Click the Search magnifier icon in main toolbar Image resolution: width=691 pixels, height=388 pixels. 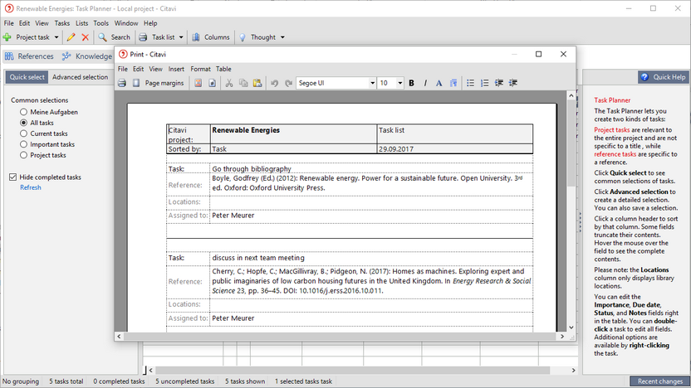[102, 37]
